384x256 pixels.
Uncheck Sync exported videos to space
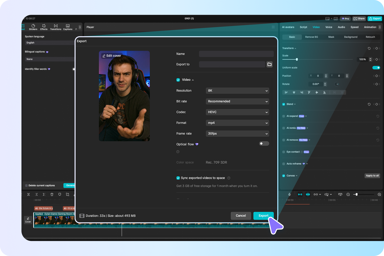pos(178,178)
